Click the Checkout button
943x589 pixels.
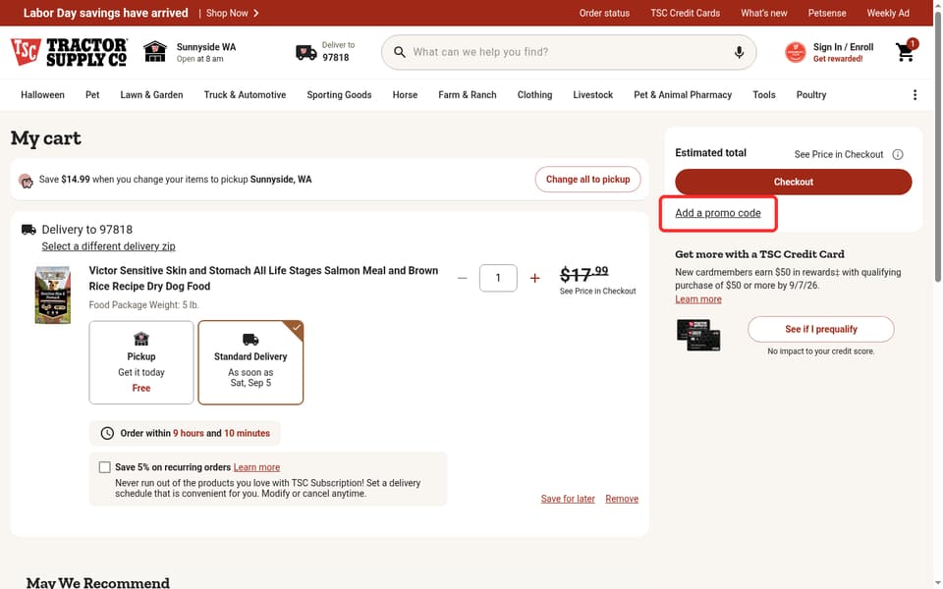(794, 182)
